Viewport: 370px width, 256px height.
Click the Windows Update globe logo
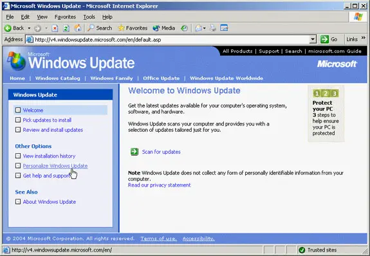pyautogui.click(x=17, y=61)
